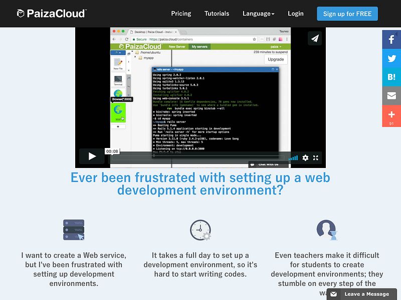Share the page on Twitter
Image resolution: width=401 pixels, height=300 pixels.
[x=391, y=58]
